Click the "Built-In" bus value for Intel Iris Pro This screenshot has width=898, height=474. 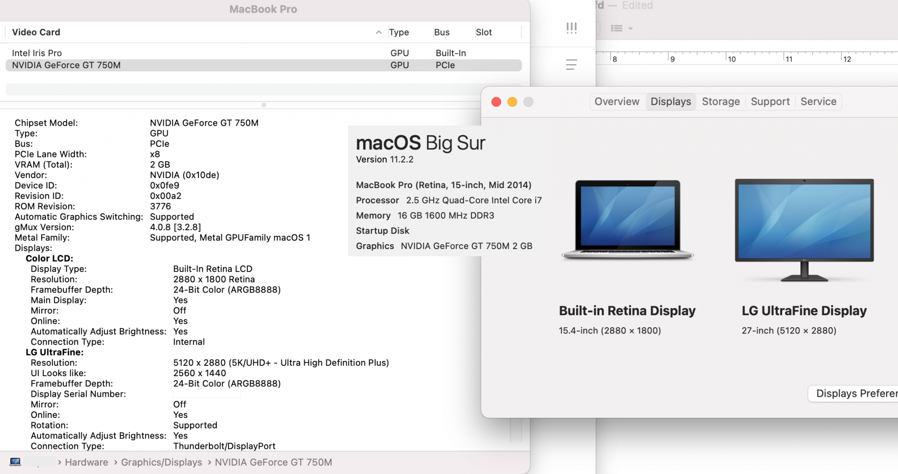(451, 53)
